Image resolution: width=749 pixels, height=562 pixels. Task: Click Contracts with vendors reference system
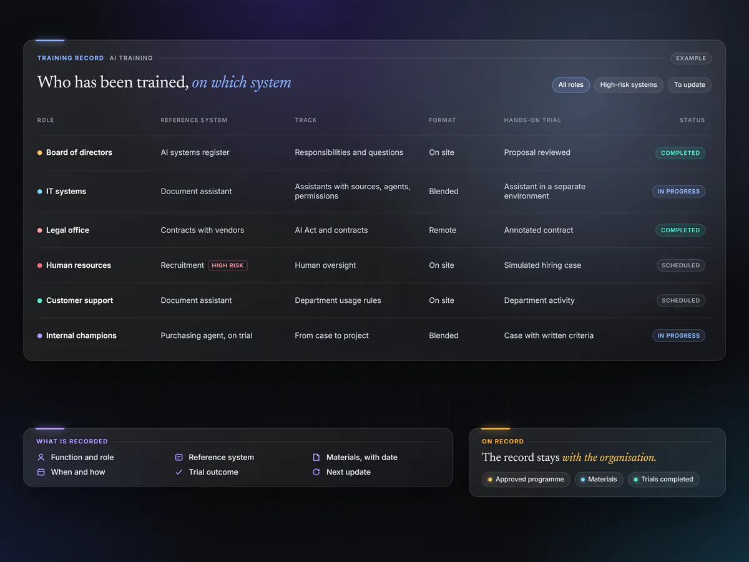(x=202, y=230)
